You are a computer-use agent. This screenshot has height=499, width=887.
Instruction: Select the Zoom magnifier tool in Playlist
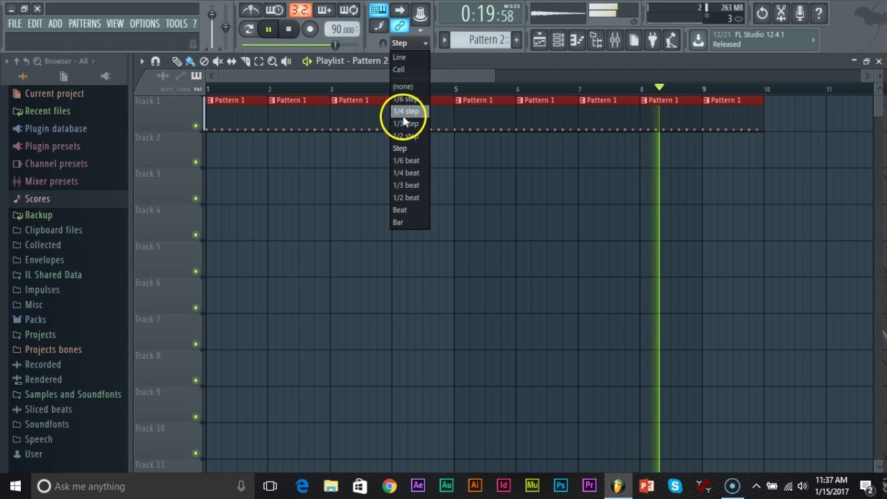pyautogui.click(x=272, y=61)
